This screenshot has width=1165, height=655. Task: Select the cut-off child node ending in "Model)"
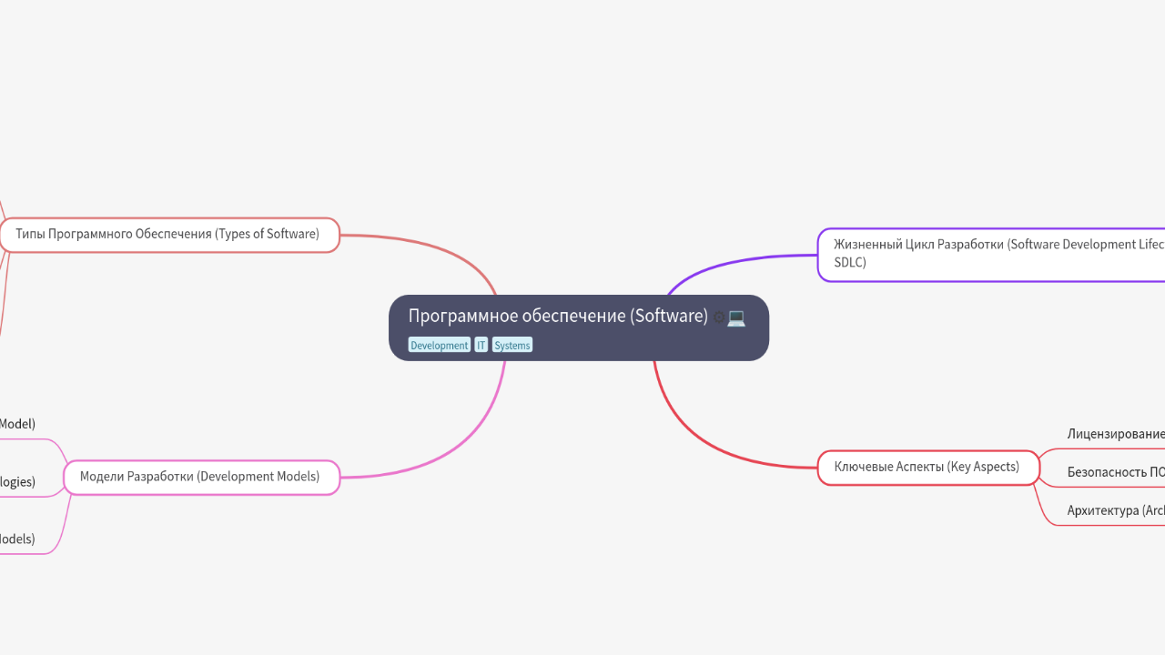click(18, 424)
